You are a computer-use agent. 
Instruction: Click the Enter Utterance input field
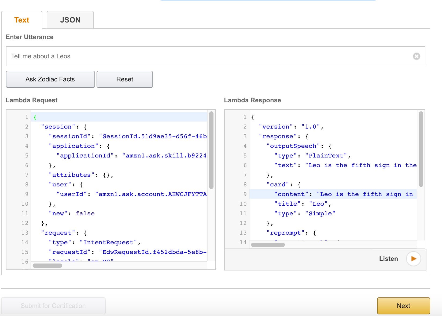click(x=215, y=56)
